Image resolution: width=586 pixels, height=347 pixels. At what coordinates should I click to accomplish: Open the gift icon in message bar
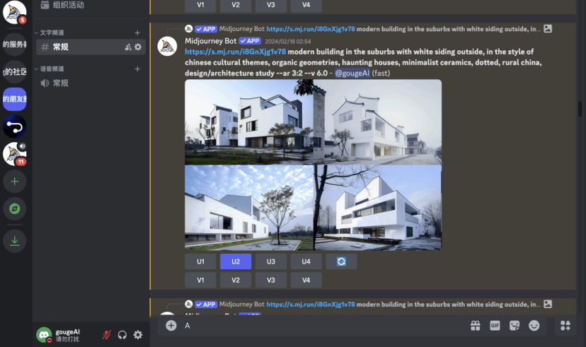coord(476,325)
